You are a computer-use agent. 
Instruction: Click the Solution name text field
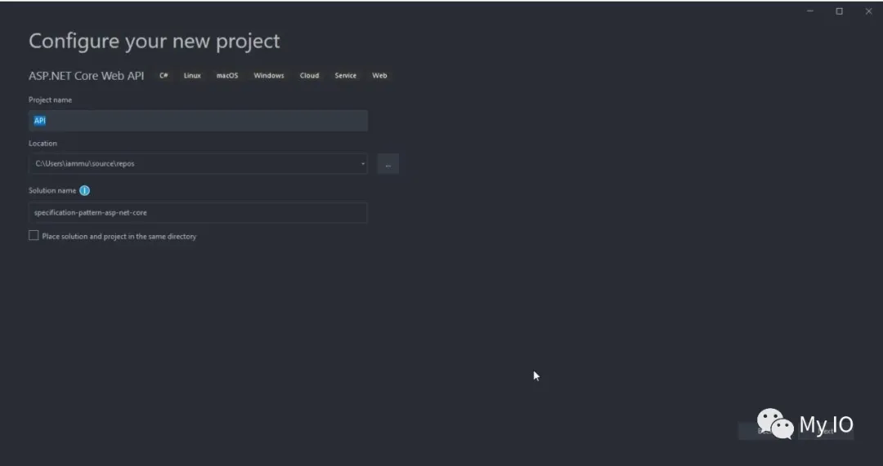click(198, 212)
